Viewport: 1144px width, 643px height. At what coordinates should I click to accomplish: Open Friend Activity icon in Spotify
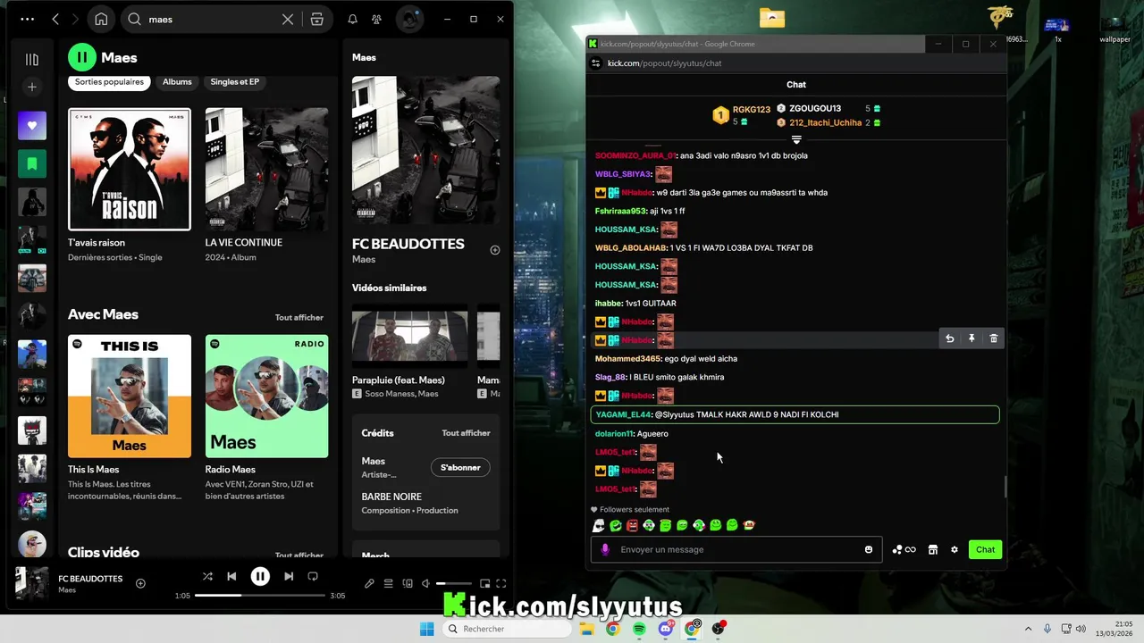click(376, 19)
